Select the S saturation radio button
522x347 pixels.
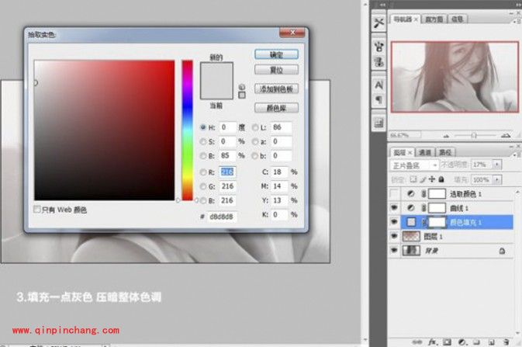(x=203, y=141)
